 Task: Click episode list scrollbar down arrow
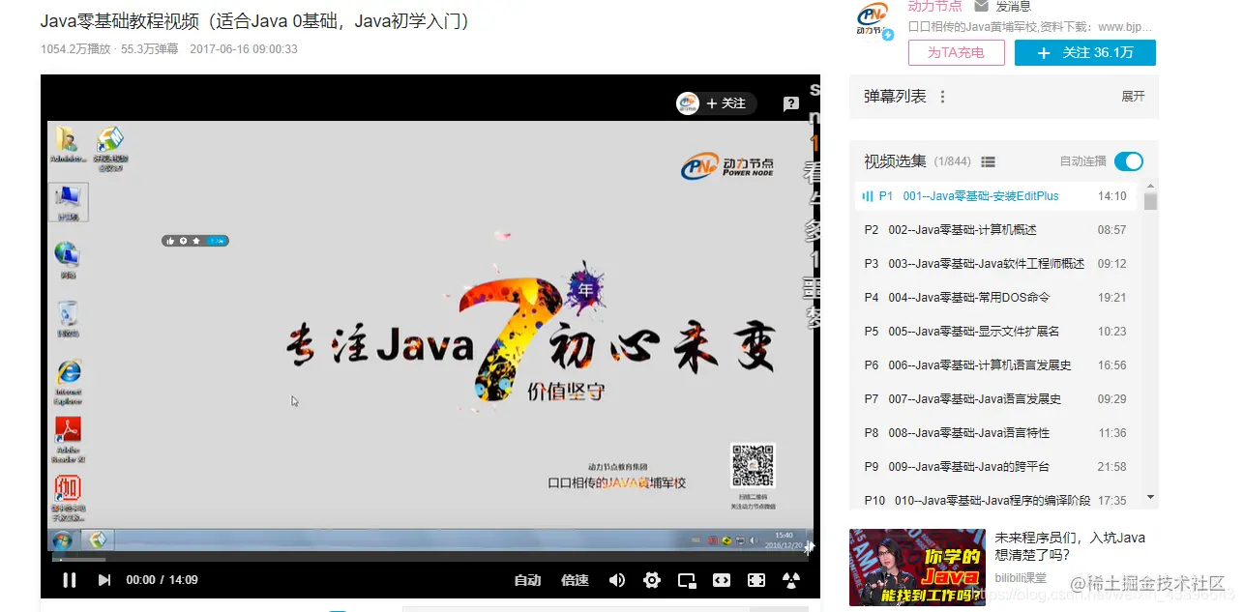[x=1150, y=497]
